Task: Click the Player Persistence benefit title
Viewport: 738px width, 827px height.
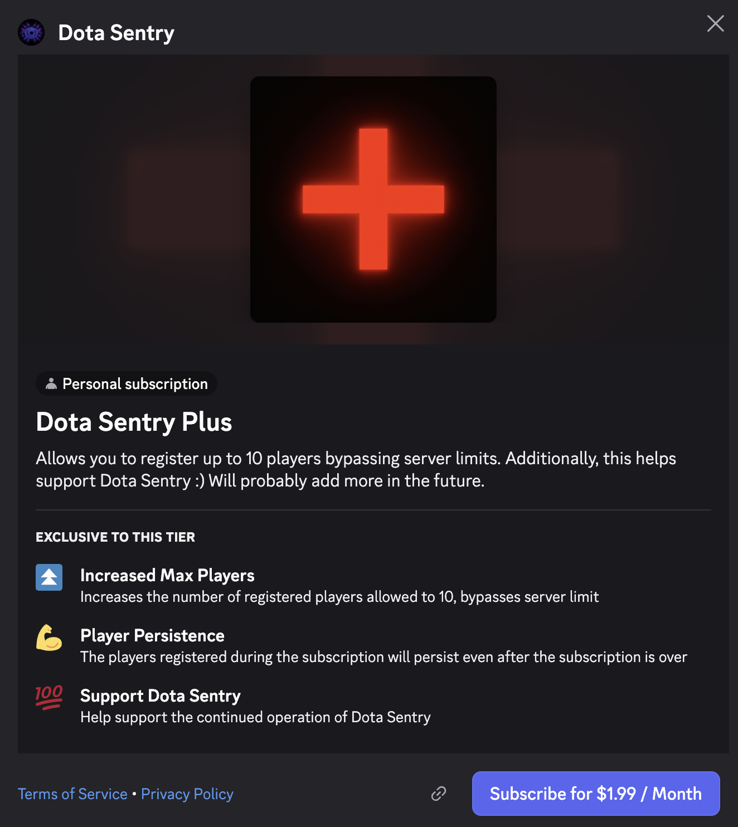Action: [x=152, y=635]
